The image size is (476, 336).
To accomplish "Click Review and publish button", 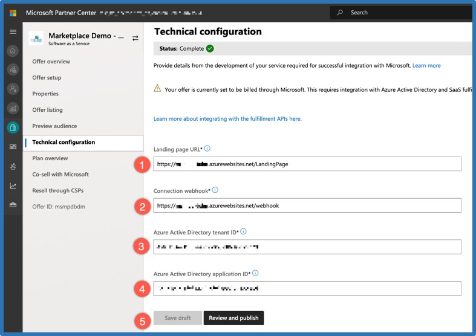I will tap(233, 318).
